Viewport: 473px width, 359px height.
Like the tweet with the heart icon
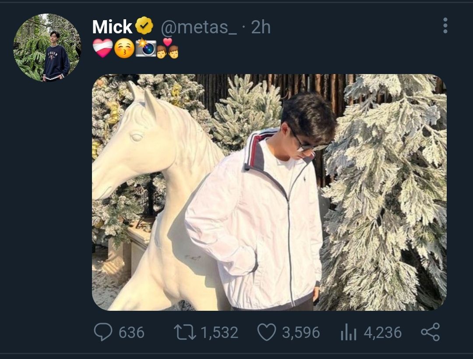pyautogui.click(x=267, y=332)
